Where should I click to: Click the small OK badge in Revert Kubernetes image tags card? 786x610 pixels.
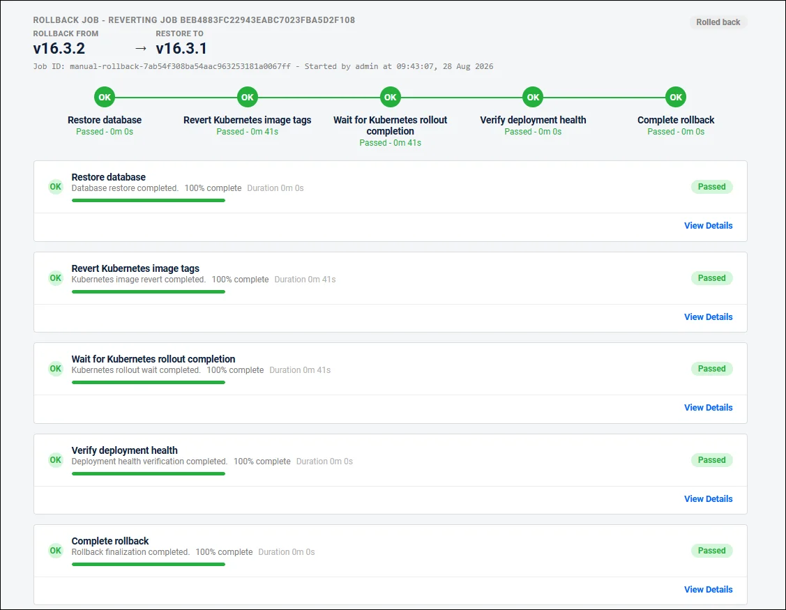tap(56, 278)
